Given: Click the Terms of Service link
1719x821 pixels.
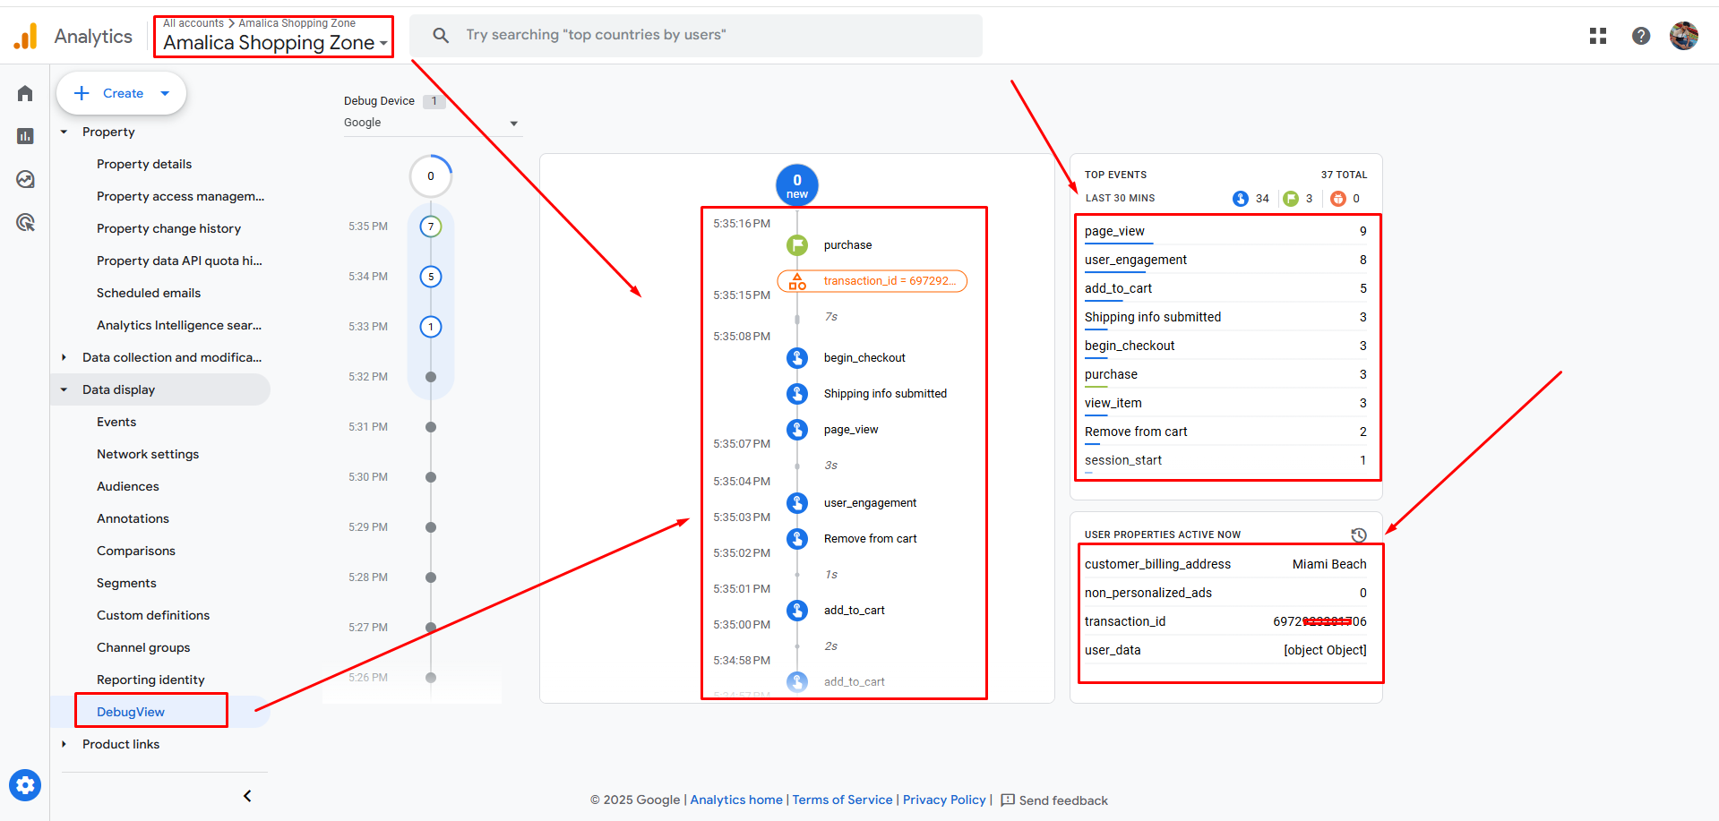Looking at the screenshot, I should 842,800.
